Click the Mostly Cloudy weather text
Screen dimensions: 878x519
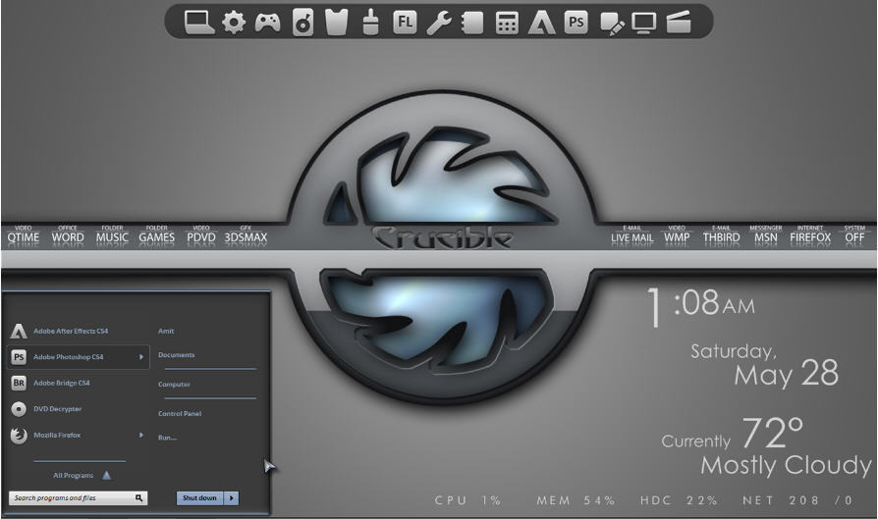pos(786,465)
